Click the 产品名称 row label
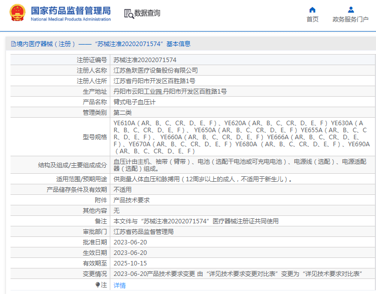This screenshot has height=294, width=376. point(95,102)
